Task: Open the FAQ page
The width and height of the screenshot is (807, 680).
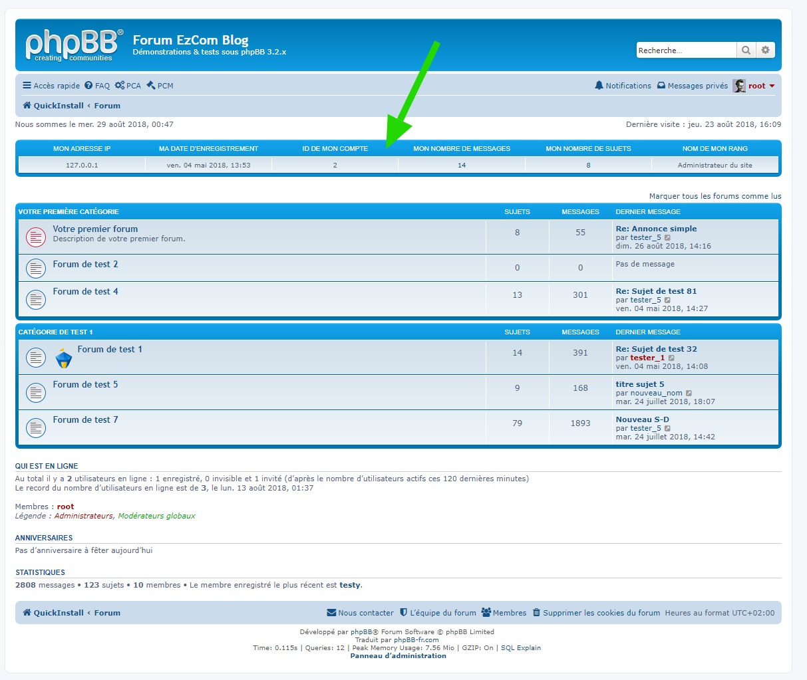Action: point(97,86)
